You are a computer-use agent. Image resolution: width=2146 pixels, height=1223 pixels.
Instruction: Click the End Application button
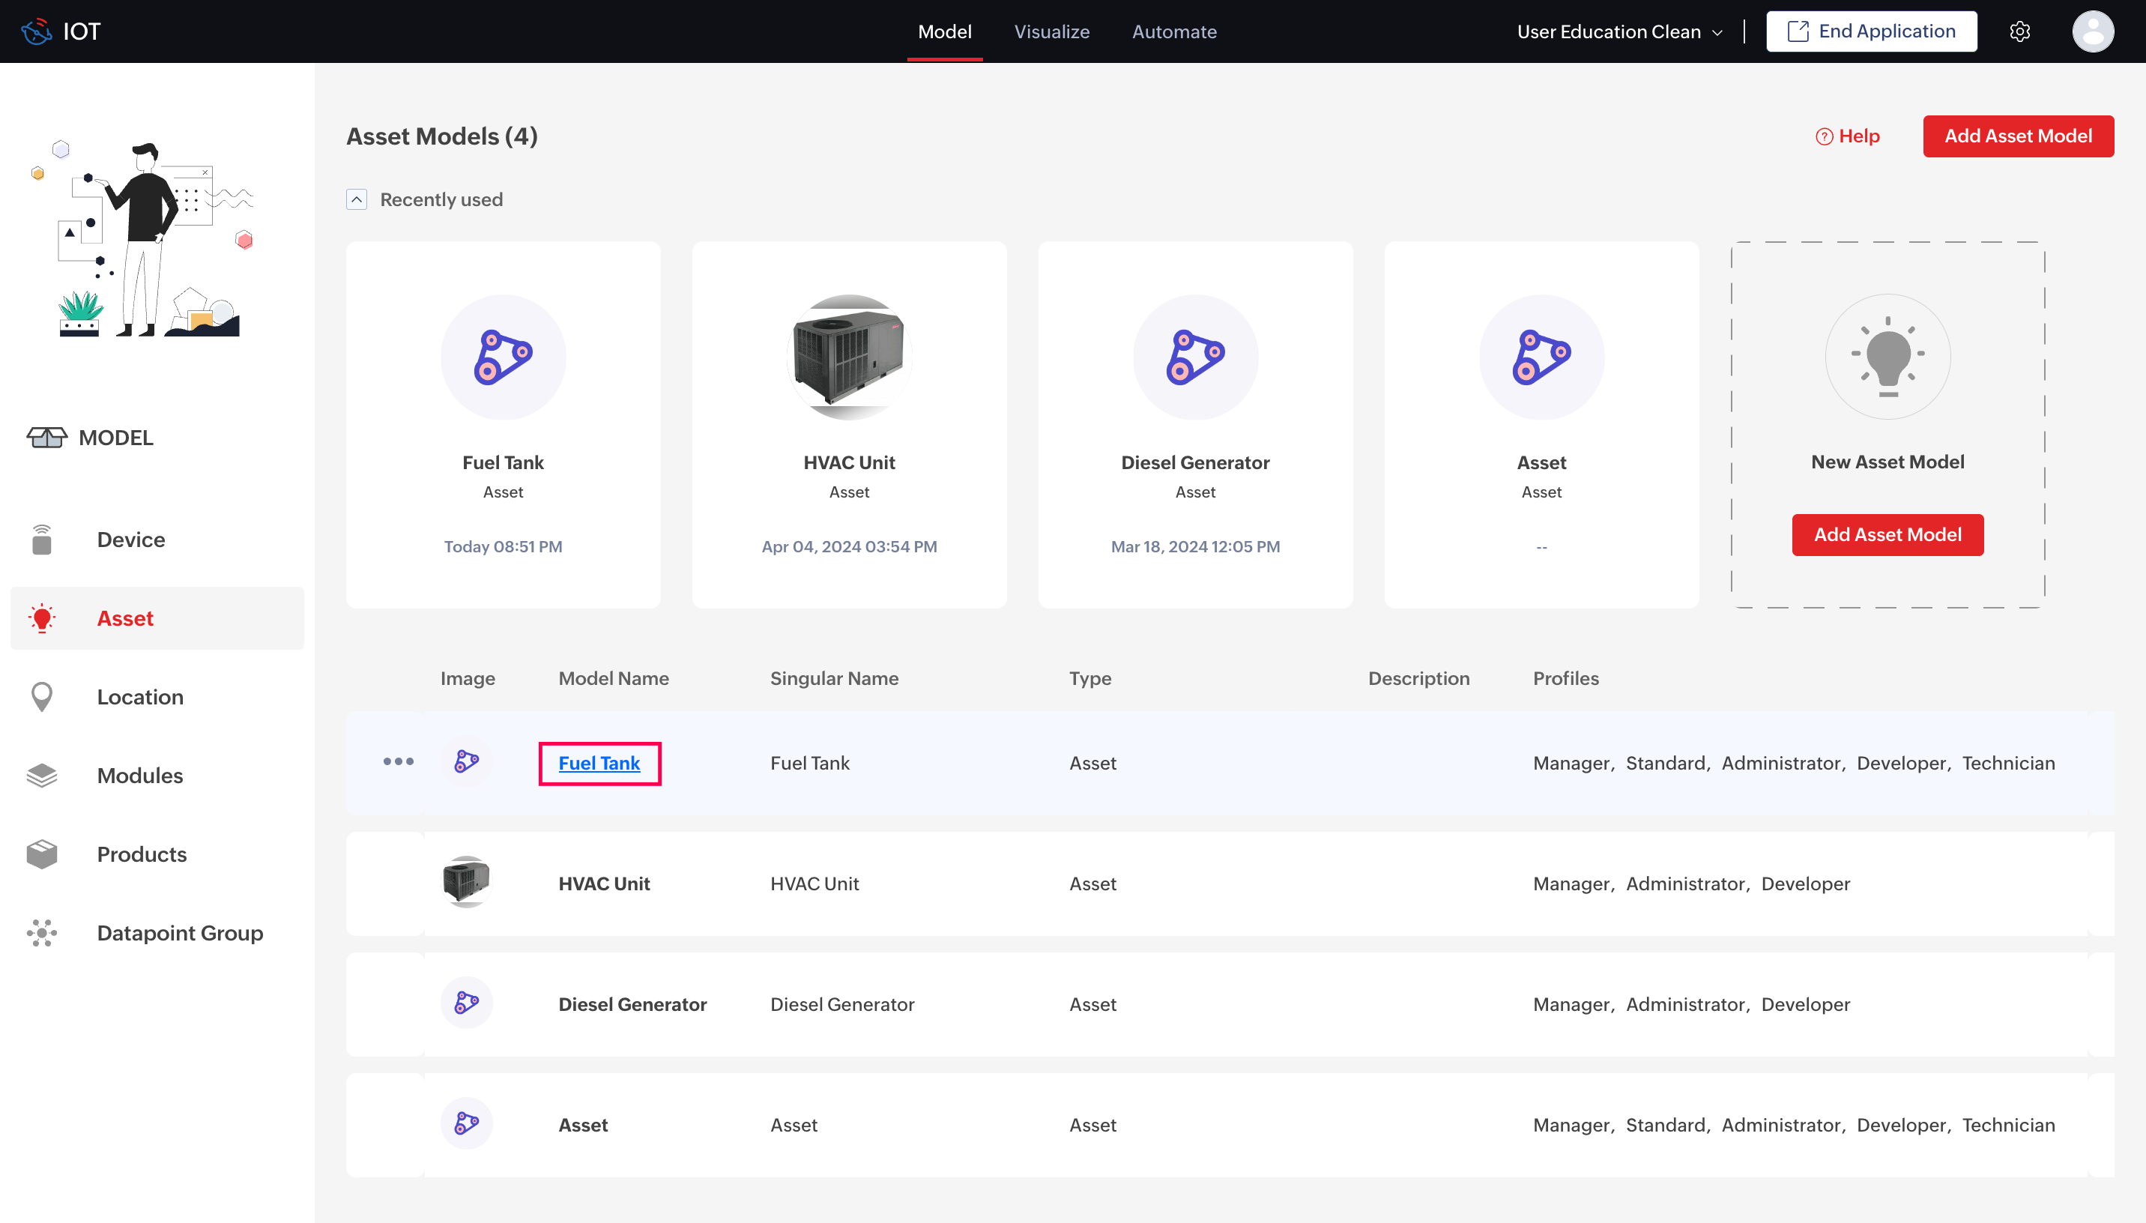pos(1870,32)
